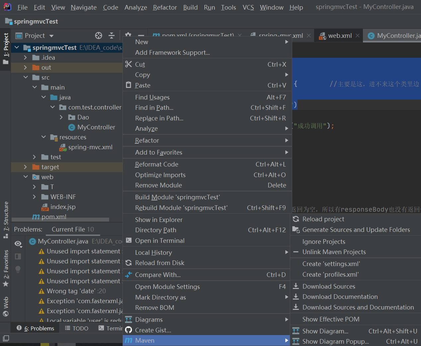Image resolution: width=421 pixels, height=346 pixels.
Task: Click the Reload from Disk refresh icon
Action: tap(128, 263)
